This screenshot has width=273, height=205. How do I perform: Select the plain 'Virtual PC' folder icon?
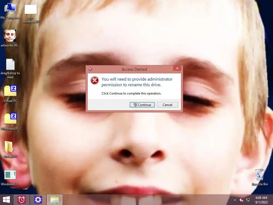[9, 147]
